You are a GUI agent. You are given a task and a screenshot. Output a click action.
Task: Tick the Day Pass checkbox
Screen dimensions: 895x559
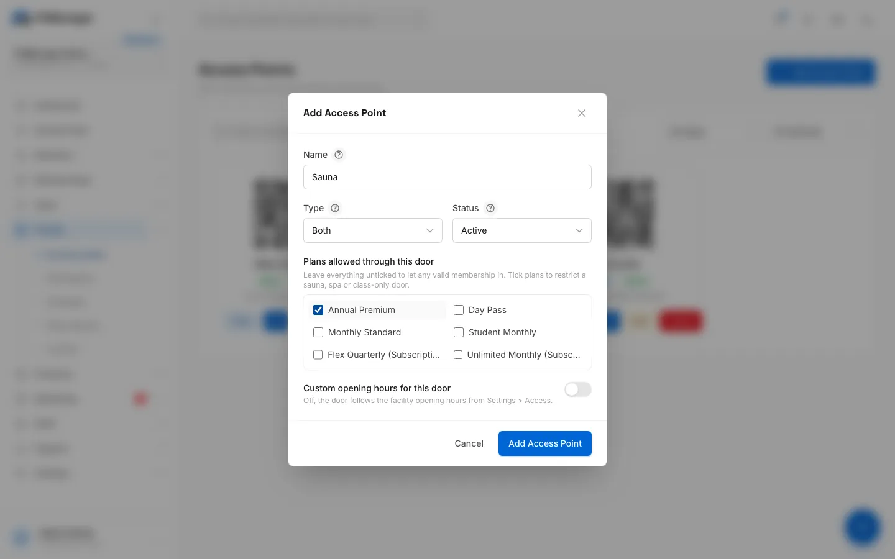pyautogui.click(x=459, y=310)
